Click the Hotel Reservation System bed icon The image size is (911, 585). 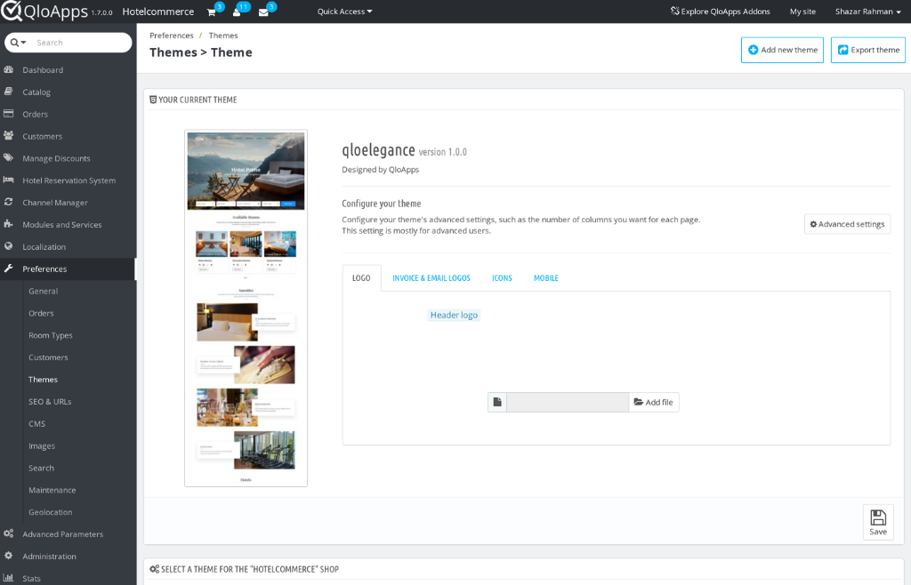pyautogui.click(x=9, y=180)
